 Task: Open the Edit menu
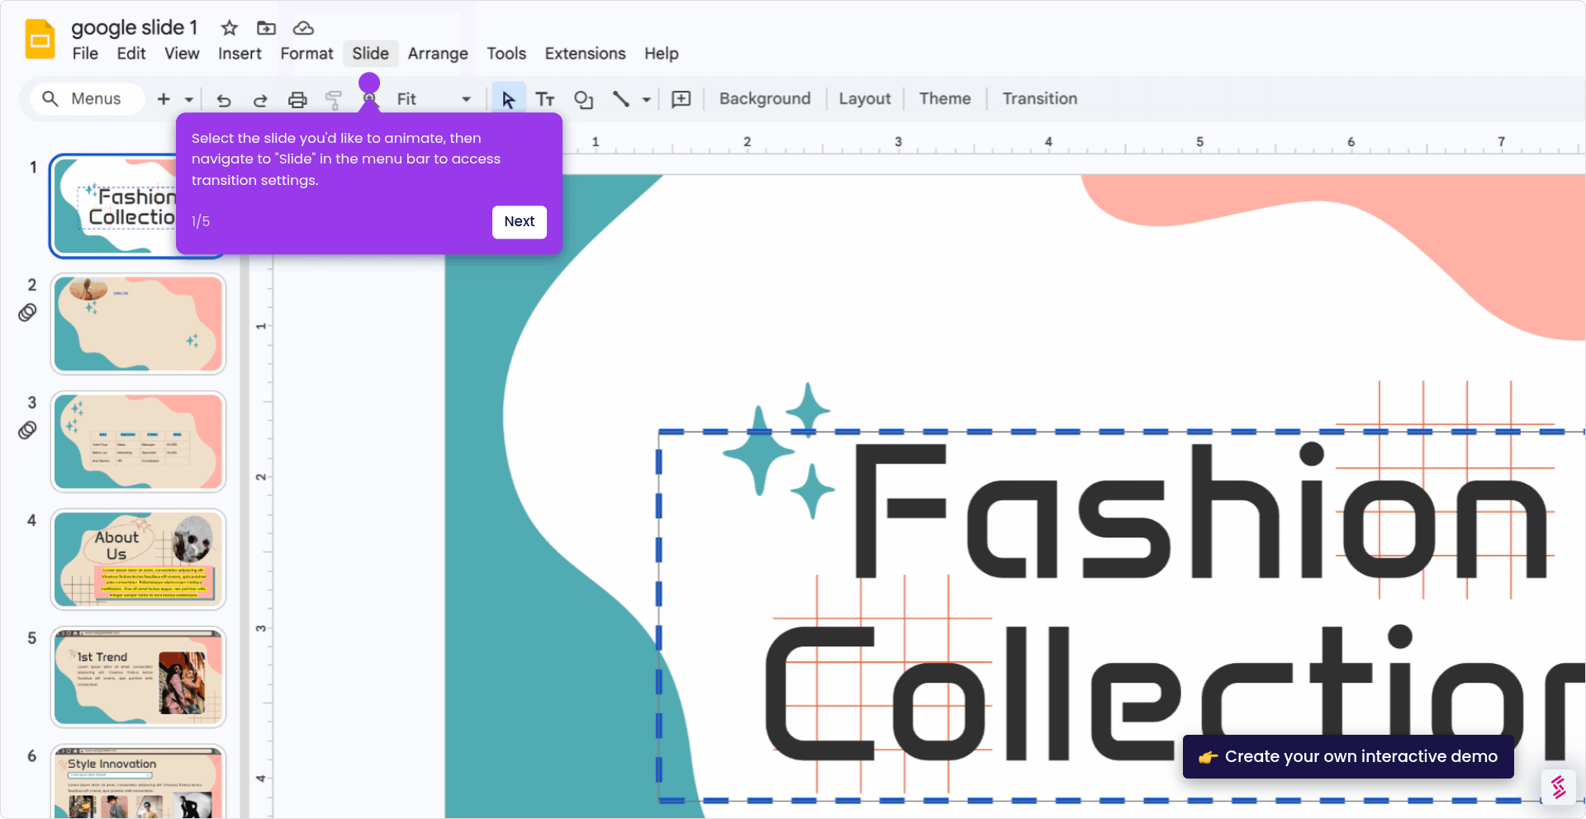[131, 54]
